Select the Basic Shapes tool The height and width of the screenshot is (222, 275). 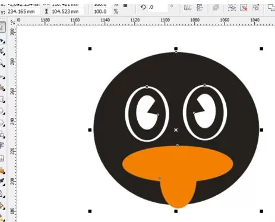[x=2, y=135]
